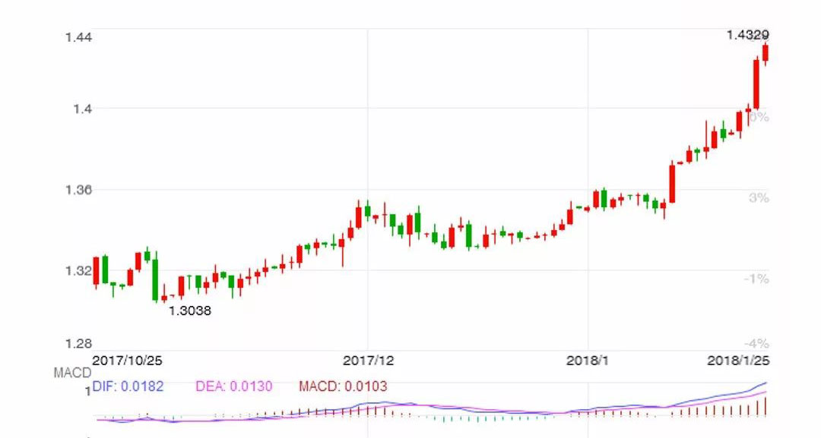Click the 1.44 price axis label
The image size is (821, 438).
click(x=79, y=37)
